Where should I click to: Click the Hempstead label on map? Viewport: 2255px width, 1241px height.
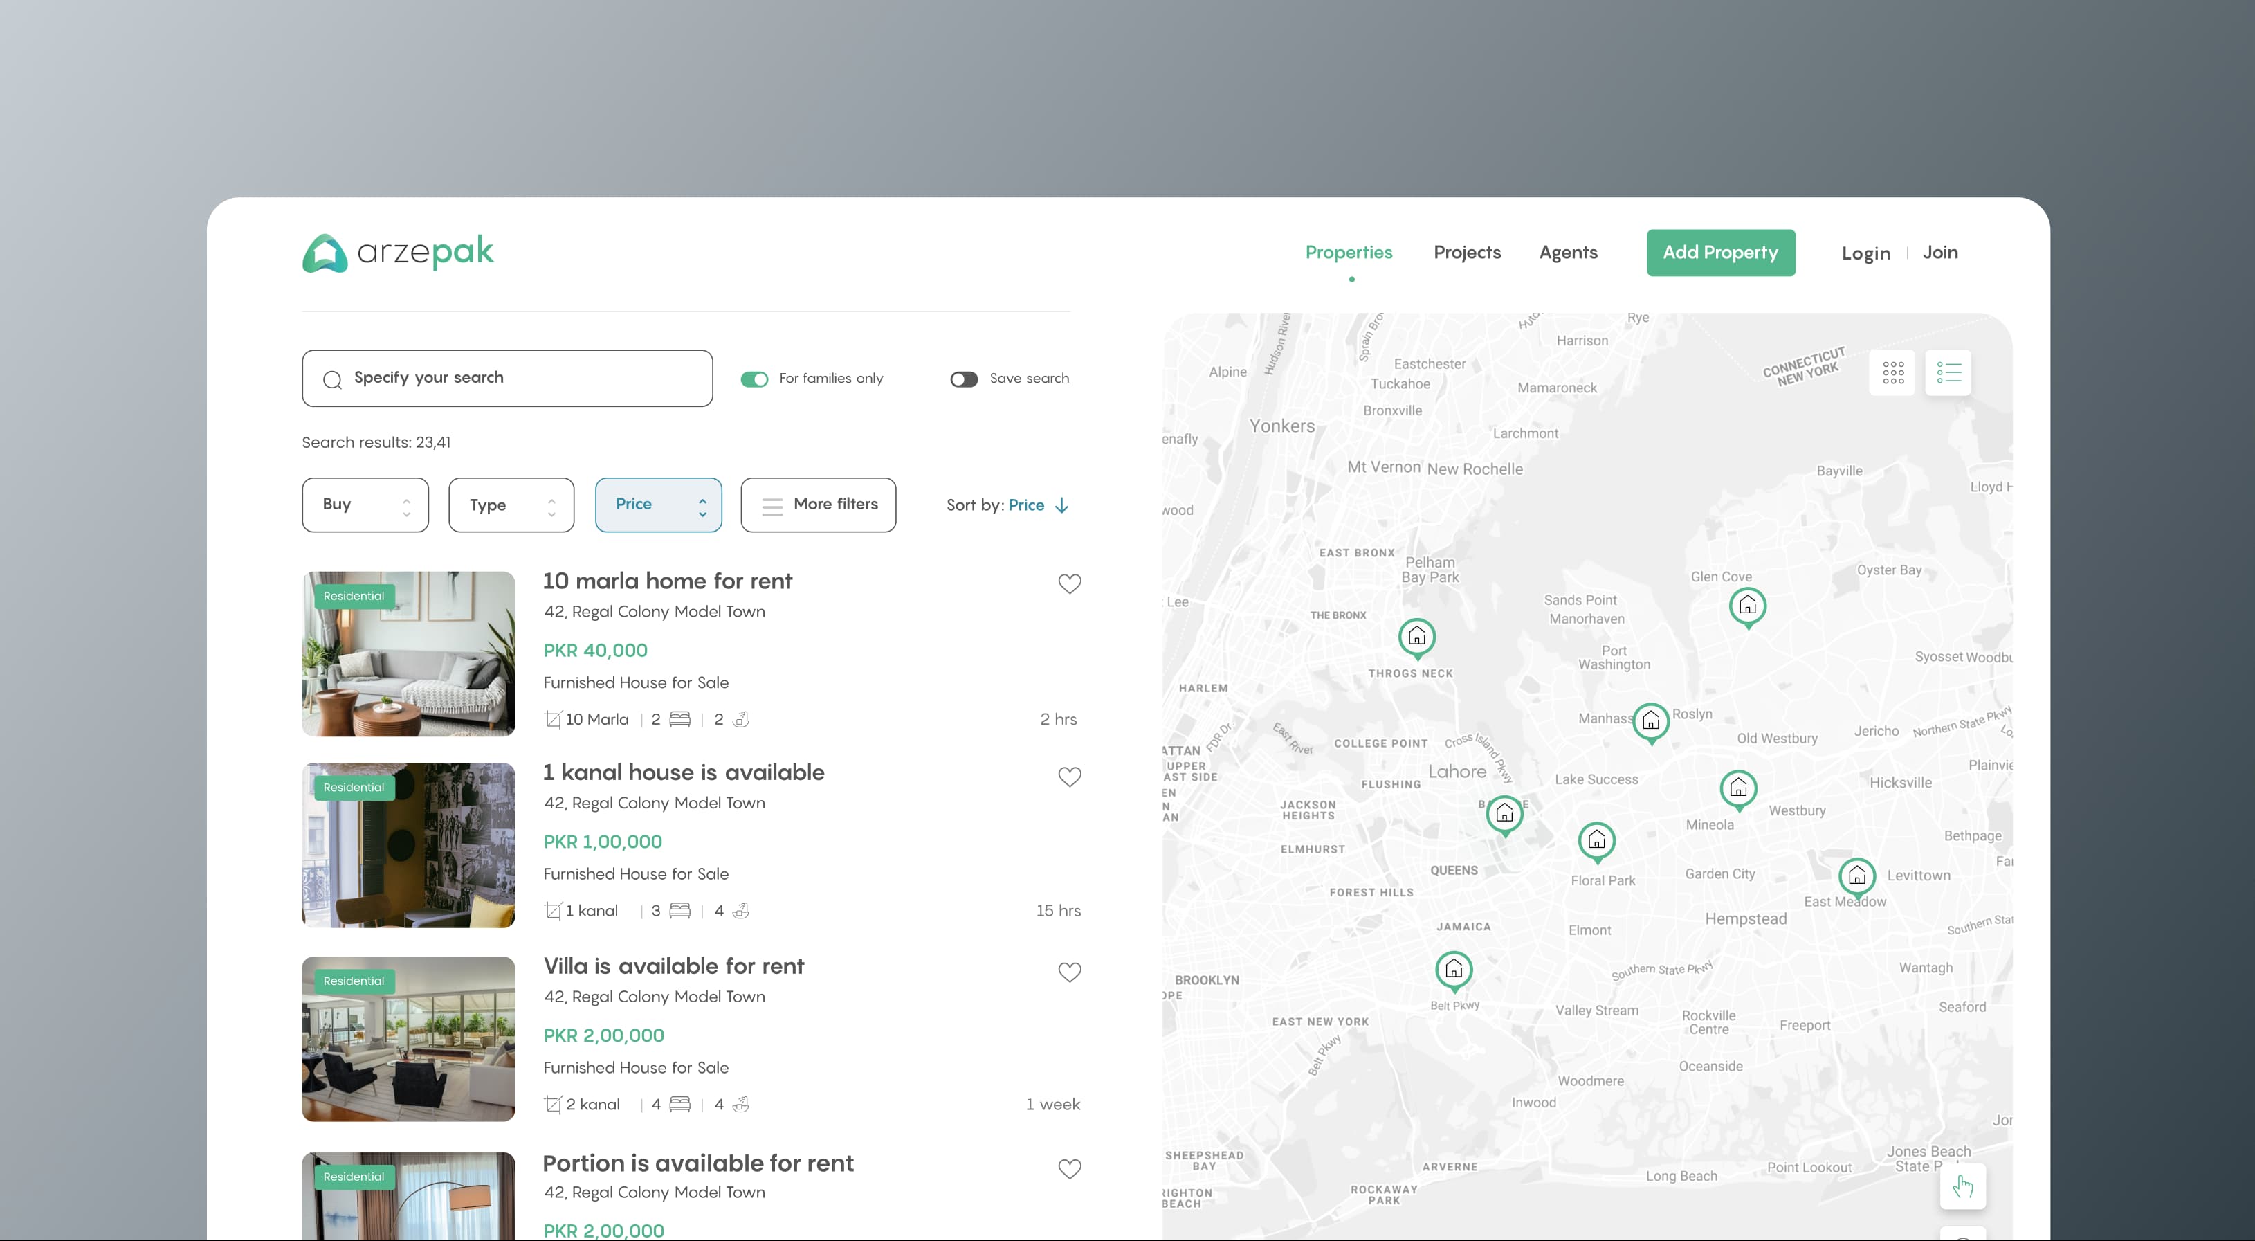(x=1746, y=918)
